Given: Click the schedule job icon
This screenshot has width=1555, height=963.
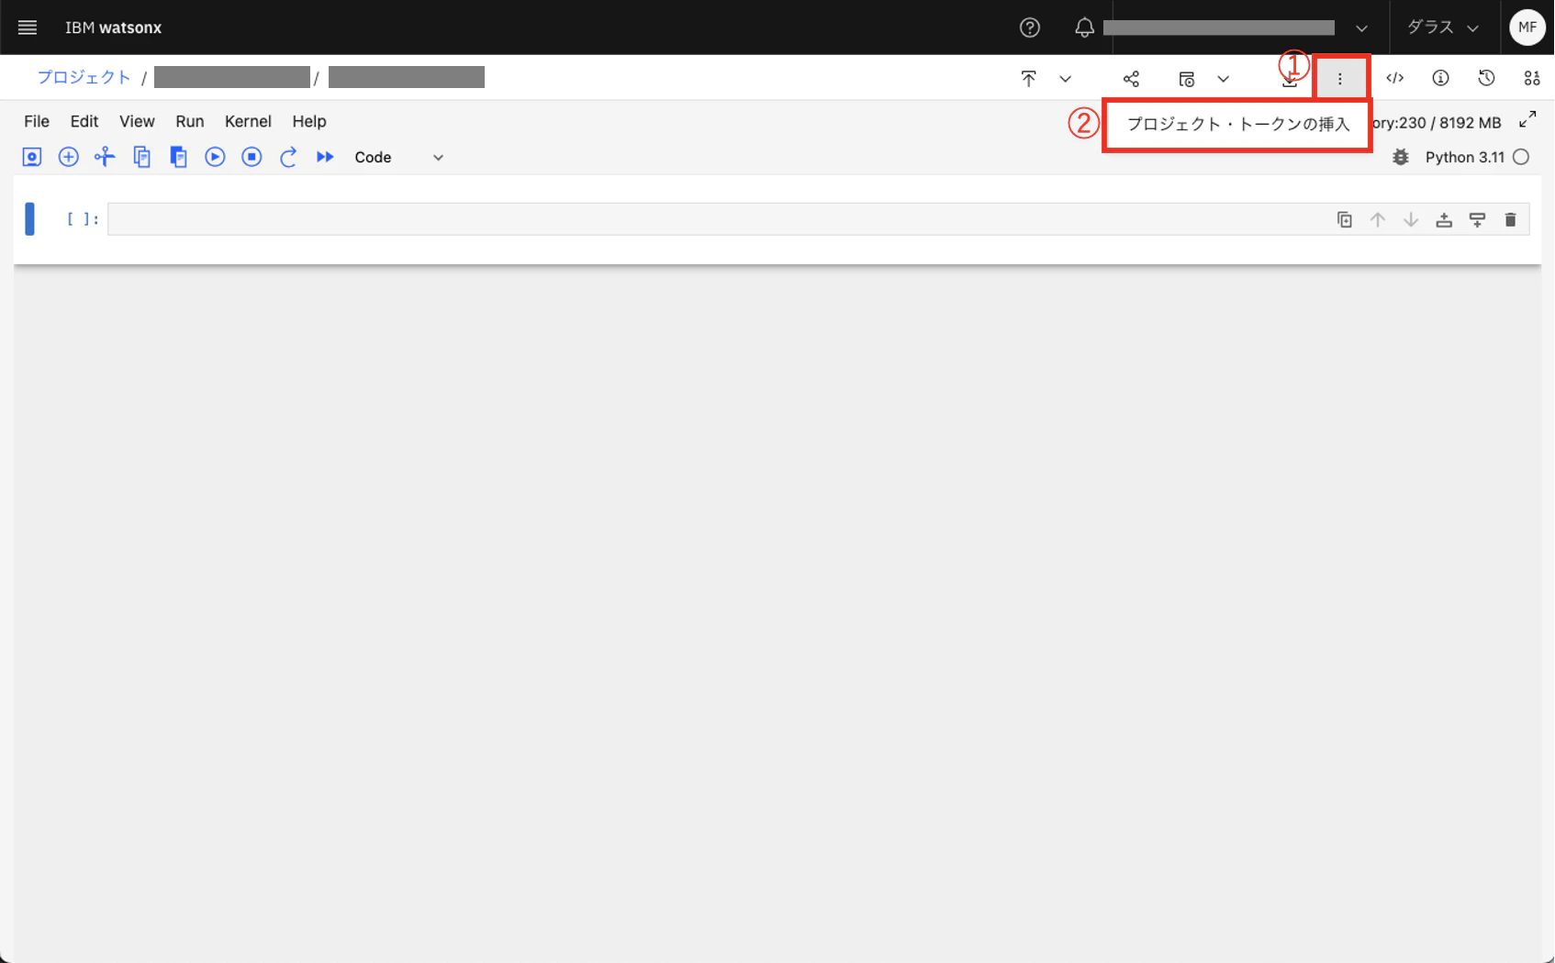Looking at the screenshot, I should (1186, 79).
